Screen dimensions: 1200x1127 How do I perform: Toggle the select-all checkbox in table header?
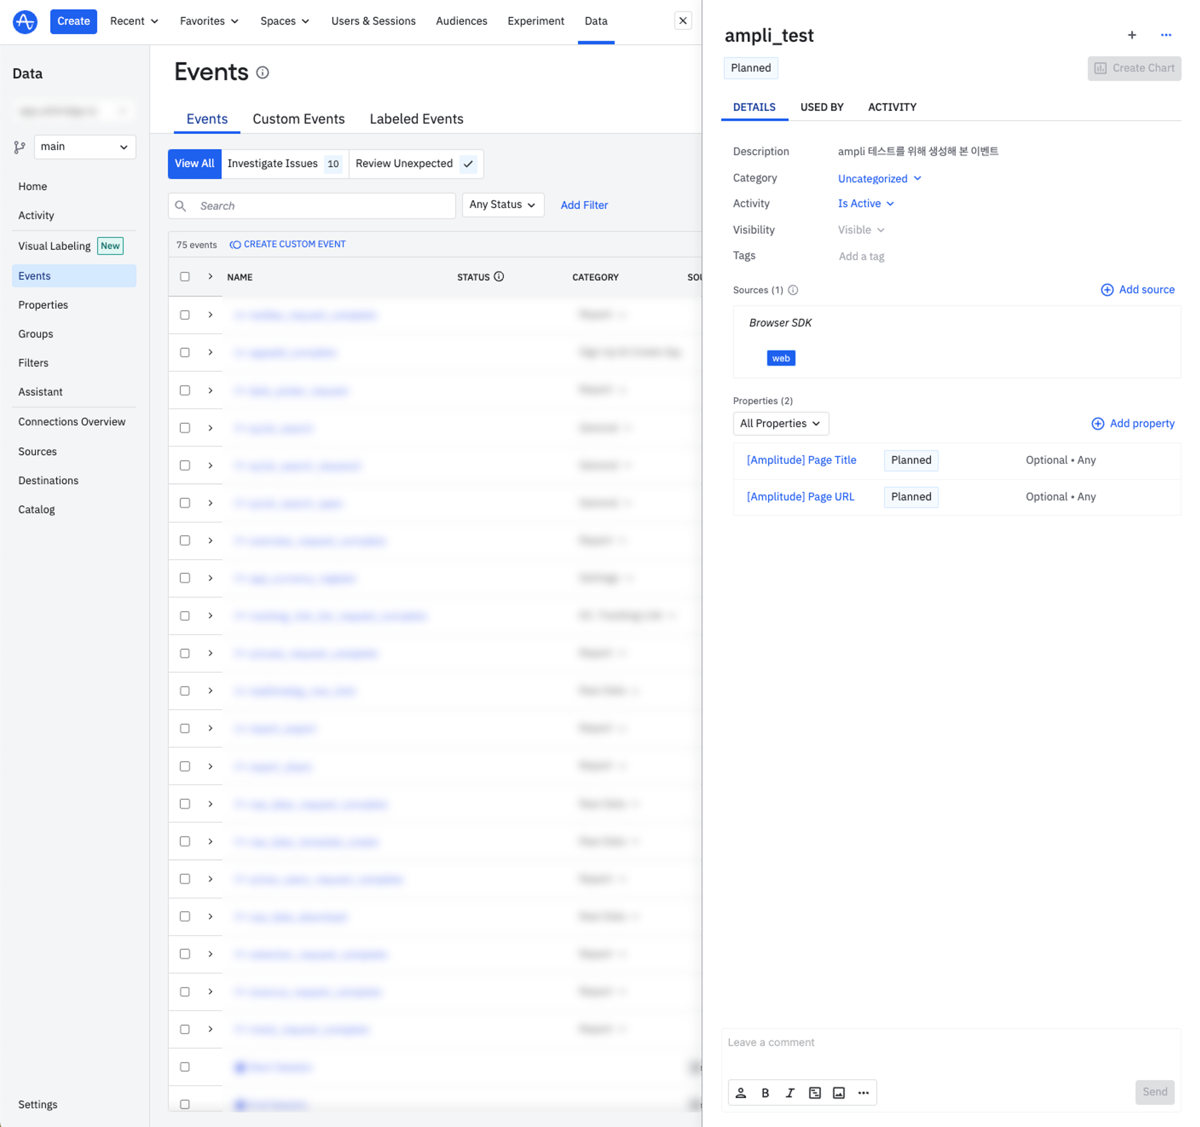(x=185, y=277)
